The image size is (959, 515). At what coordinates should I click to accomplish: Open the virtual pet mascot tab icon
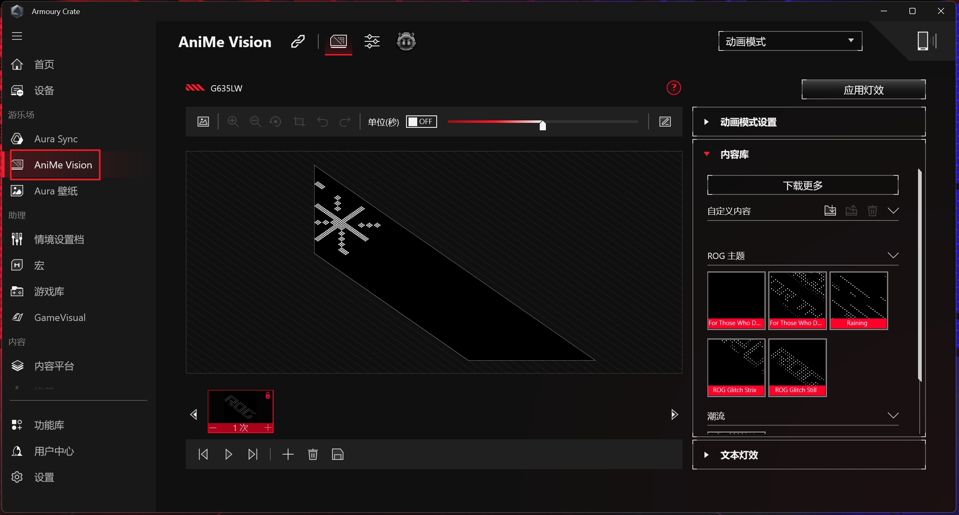406,41
